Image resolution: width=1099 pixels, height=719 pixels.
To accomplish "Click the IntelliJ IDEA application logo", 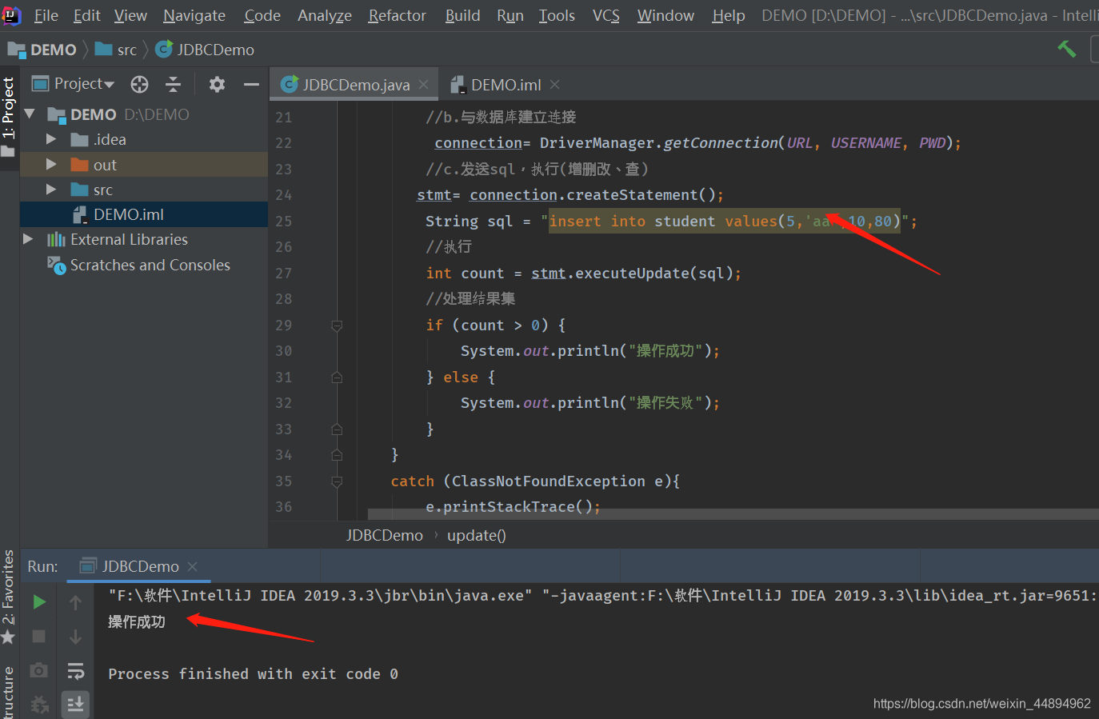I will pos(12,15).
